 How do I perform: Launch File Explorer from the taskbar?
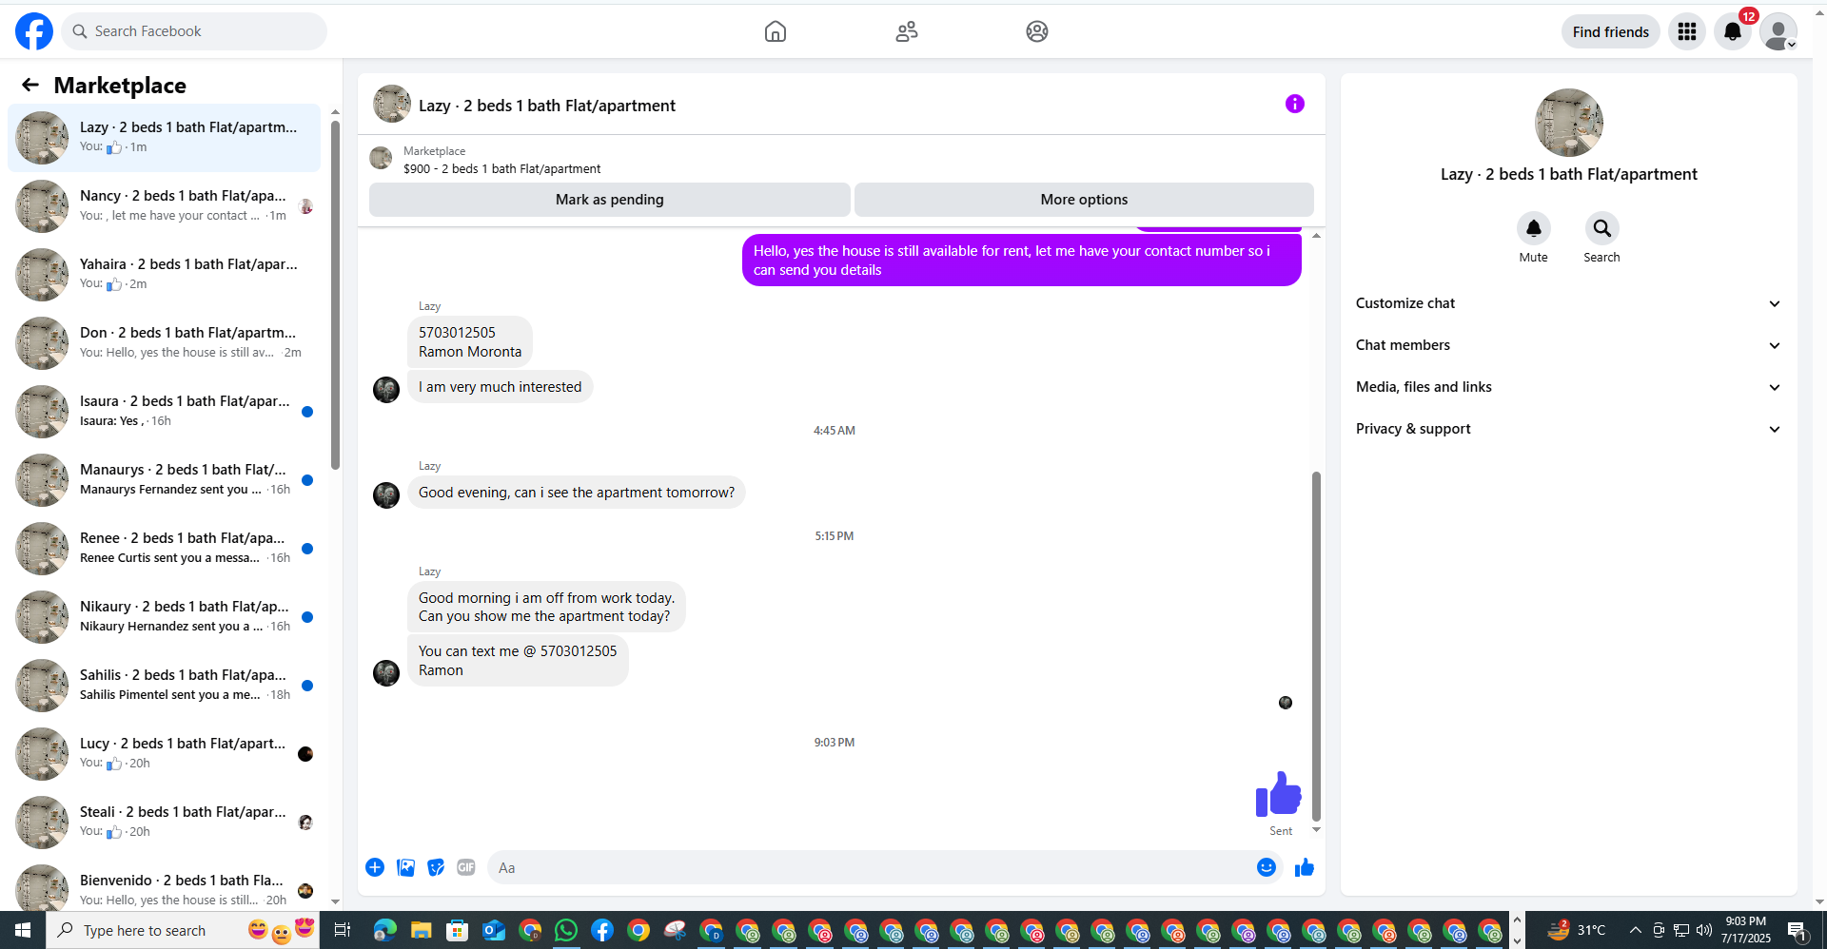[421, 930]
